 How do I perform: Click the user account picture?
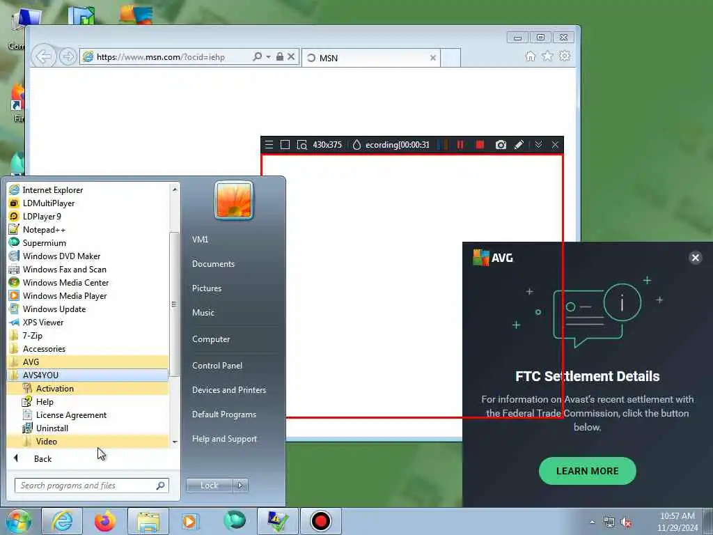click(234, 200)
